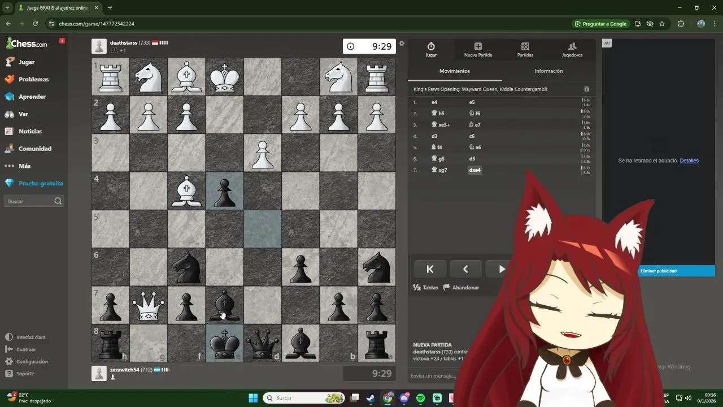Open Problemas puzzle section
Viewport: 723px width, 407px height.
(x=33, y=79)
